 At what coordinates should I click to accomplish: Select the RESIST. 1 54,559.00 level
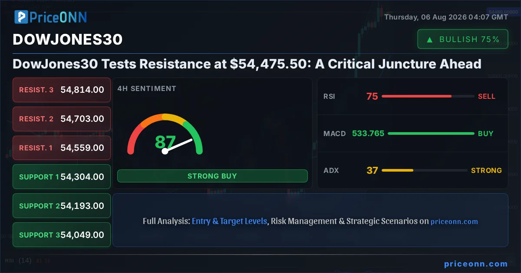[62, 148]
